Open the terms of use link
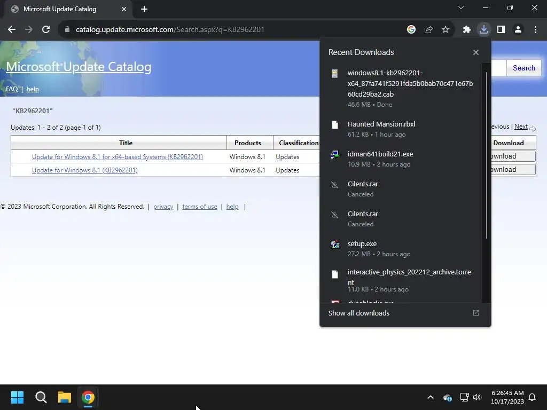 coord(200,207)
